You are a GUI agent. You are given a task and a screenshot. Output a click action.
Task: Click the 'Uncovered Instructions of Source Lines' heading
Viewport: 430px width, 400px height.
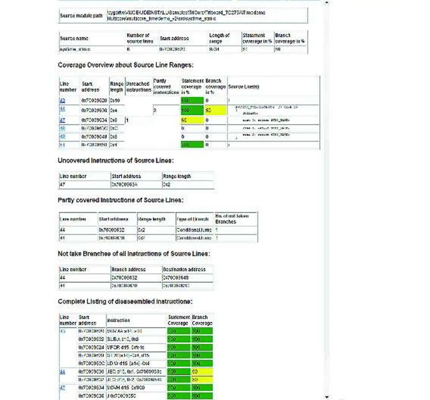116,161
